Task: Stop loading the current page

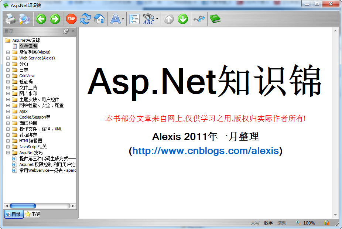Action: (70, 18)
